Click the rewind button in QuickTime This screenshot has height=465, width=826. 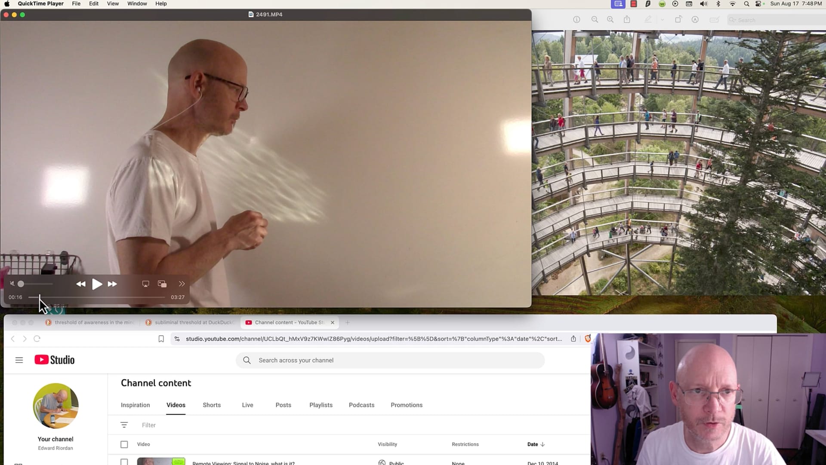tap(80, 284)
